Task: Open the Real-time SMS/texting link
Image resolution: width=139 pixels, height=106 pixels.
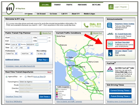Action: point(14,102)
